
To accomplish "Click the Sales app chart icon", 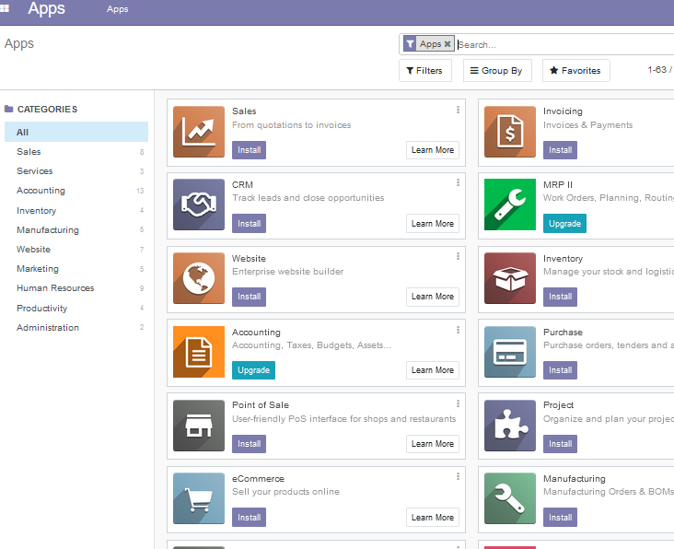I will click(x=199, y=132).
